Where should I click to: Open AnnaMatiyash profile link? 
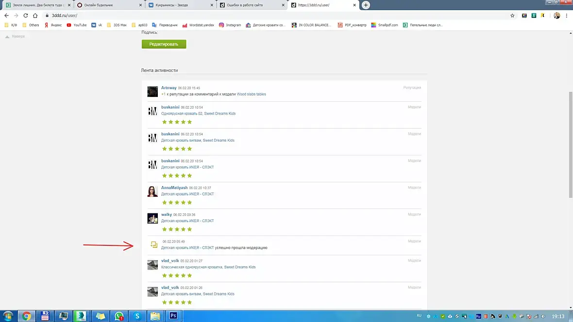pyautogui.click(x=174, y=188)
